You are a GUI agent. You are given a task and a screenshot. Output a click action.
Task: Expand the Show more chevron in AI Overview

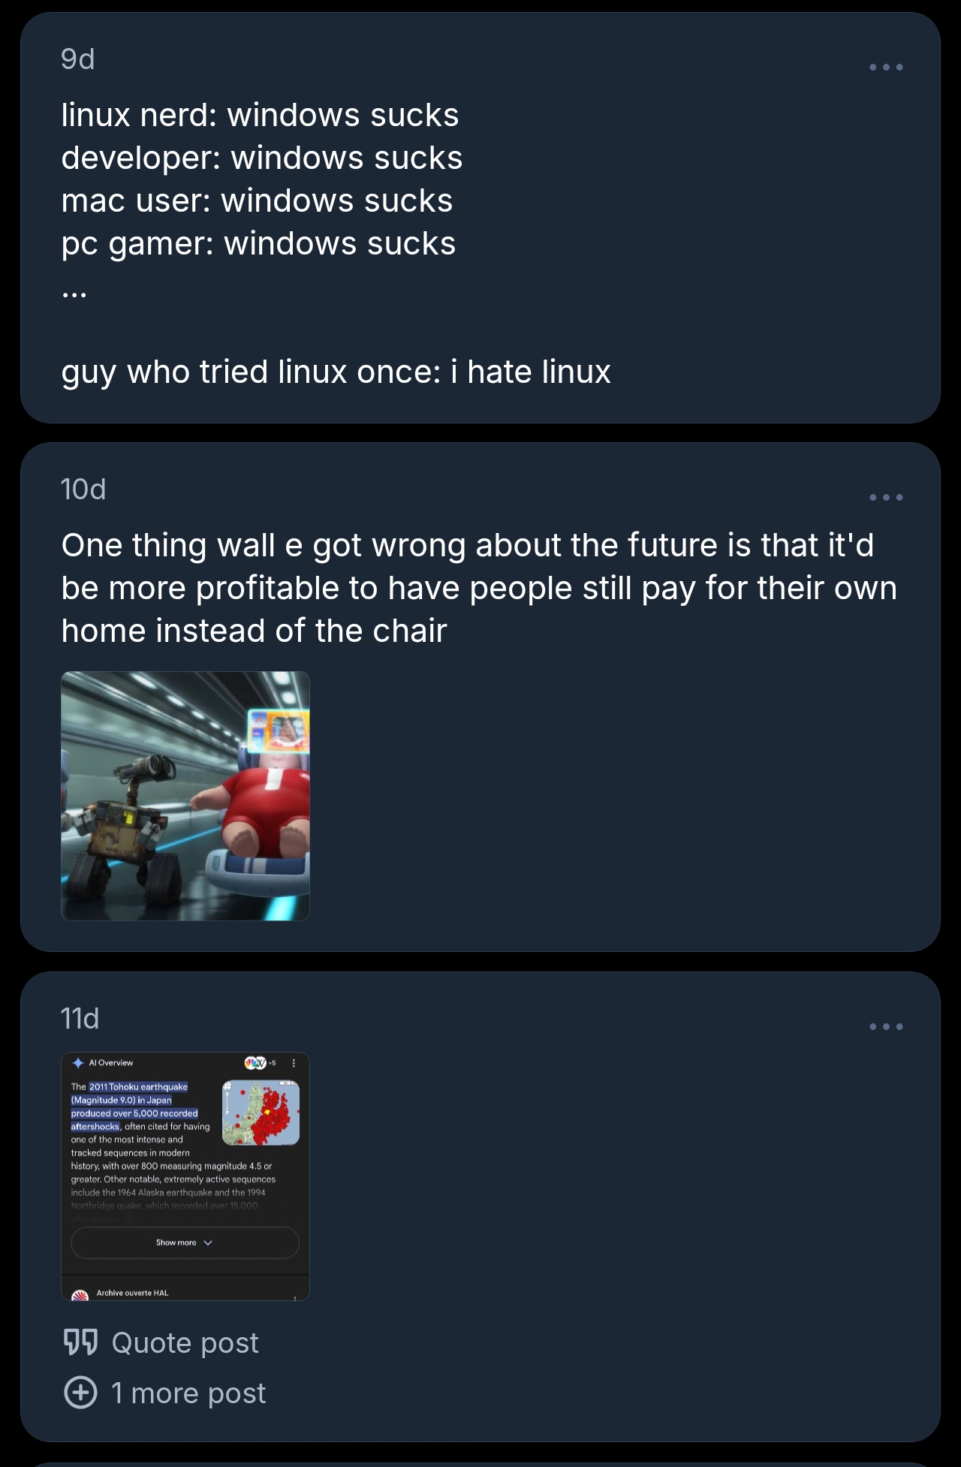pos(208,1243)
